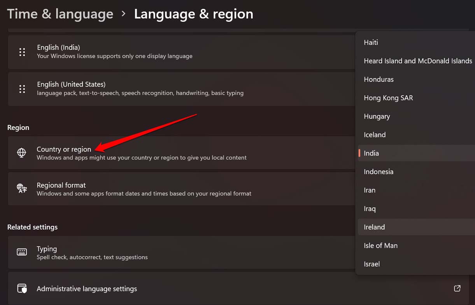Click the breadcrumb chevron separator
The image size is (475, 305).
124,14
